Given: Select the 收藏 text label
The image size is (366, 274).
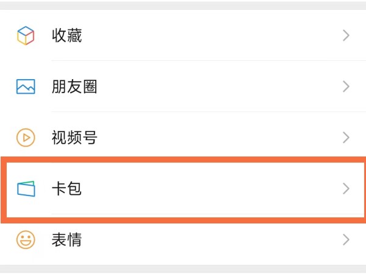Looking at the screenshot, I should coord(66,35).
